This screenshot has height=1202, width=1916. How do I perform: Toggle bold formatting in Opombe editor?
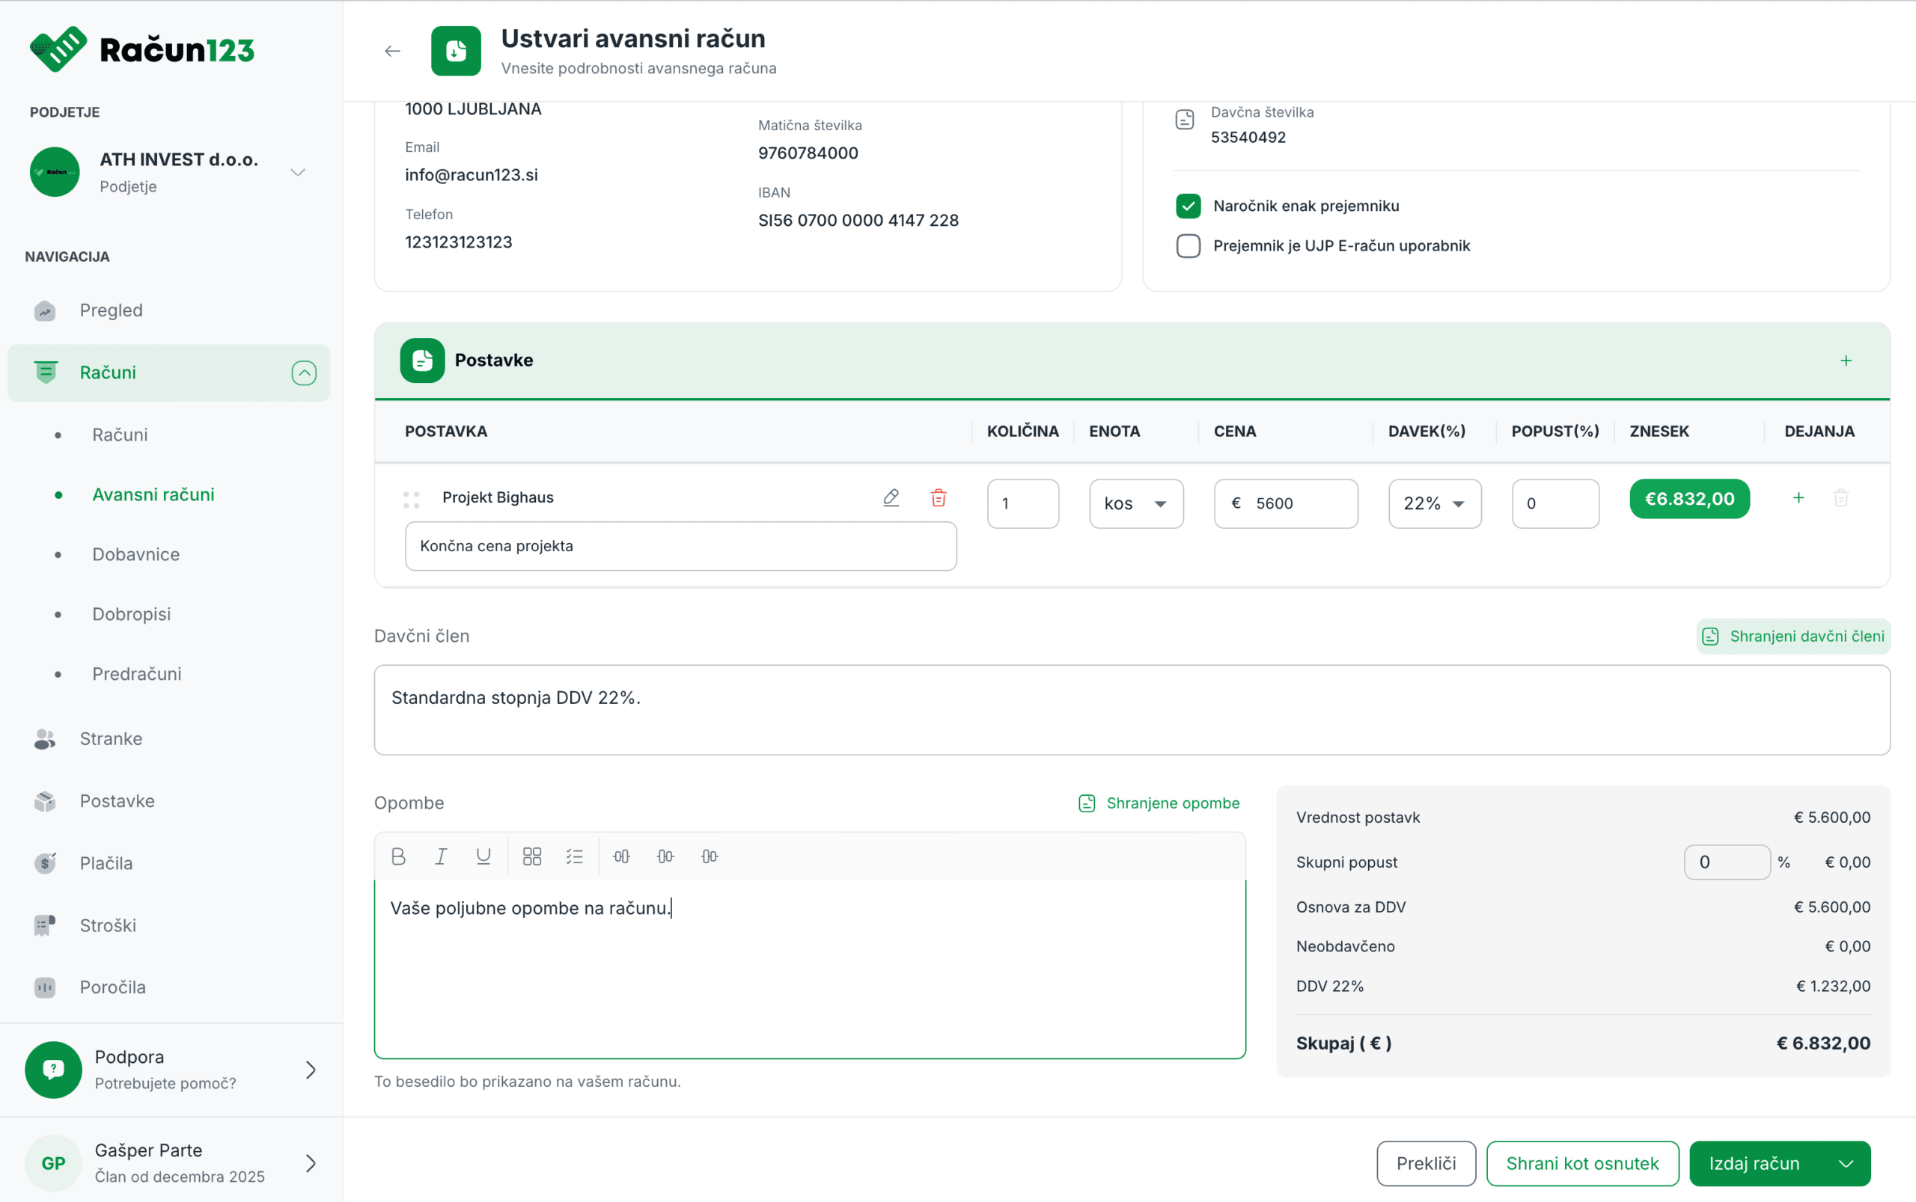coord(398,856)
